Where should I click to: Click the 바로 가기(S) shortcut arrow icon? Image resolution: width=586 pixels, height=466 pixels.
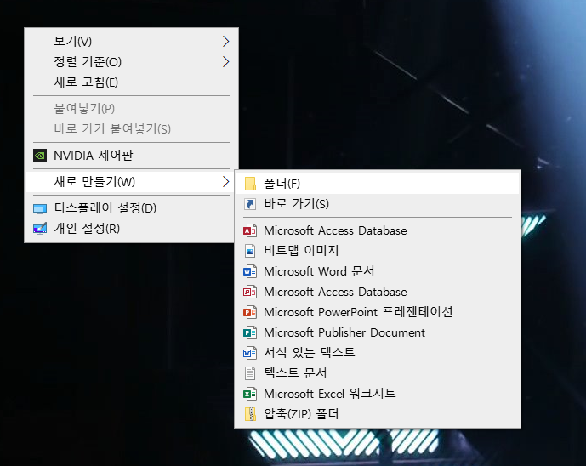[250, 204]
